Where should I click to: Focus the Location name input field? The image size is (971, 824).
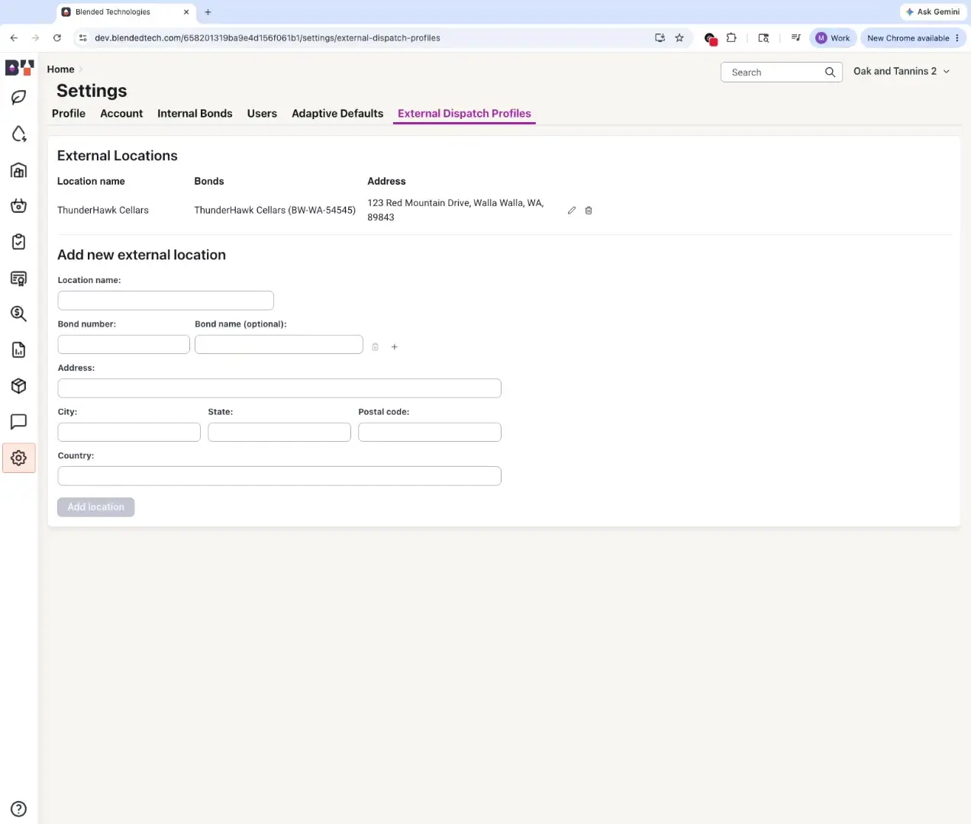pos(166,301)
